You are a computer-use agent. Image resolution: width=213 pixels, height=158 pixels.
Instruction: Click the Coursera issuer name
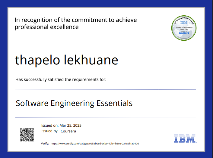point(68,131)
